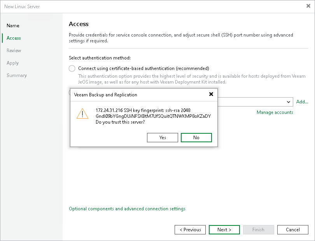Go to the Name wizard step
The image size is (315, 241).
coord(13,26)
